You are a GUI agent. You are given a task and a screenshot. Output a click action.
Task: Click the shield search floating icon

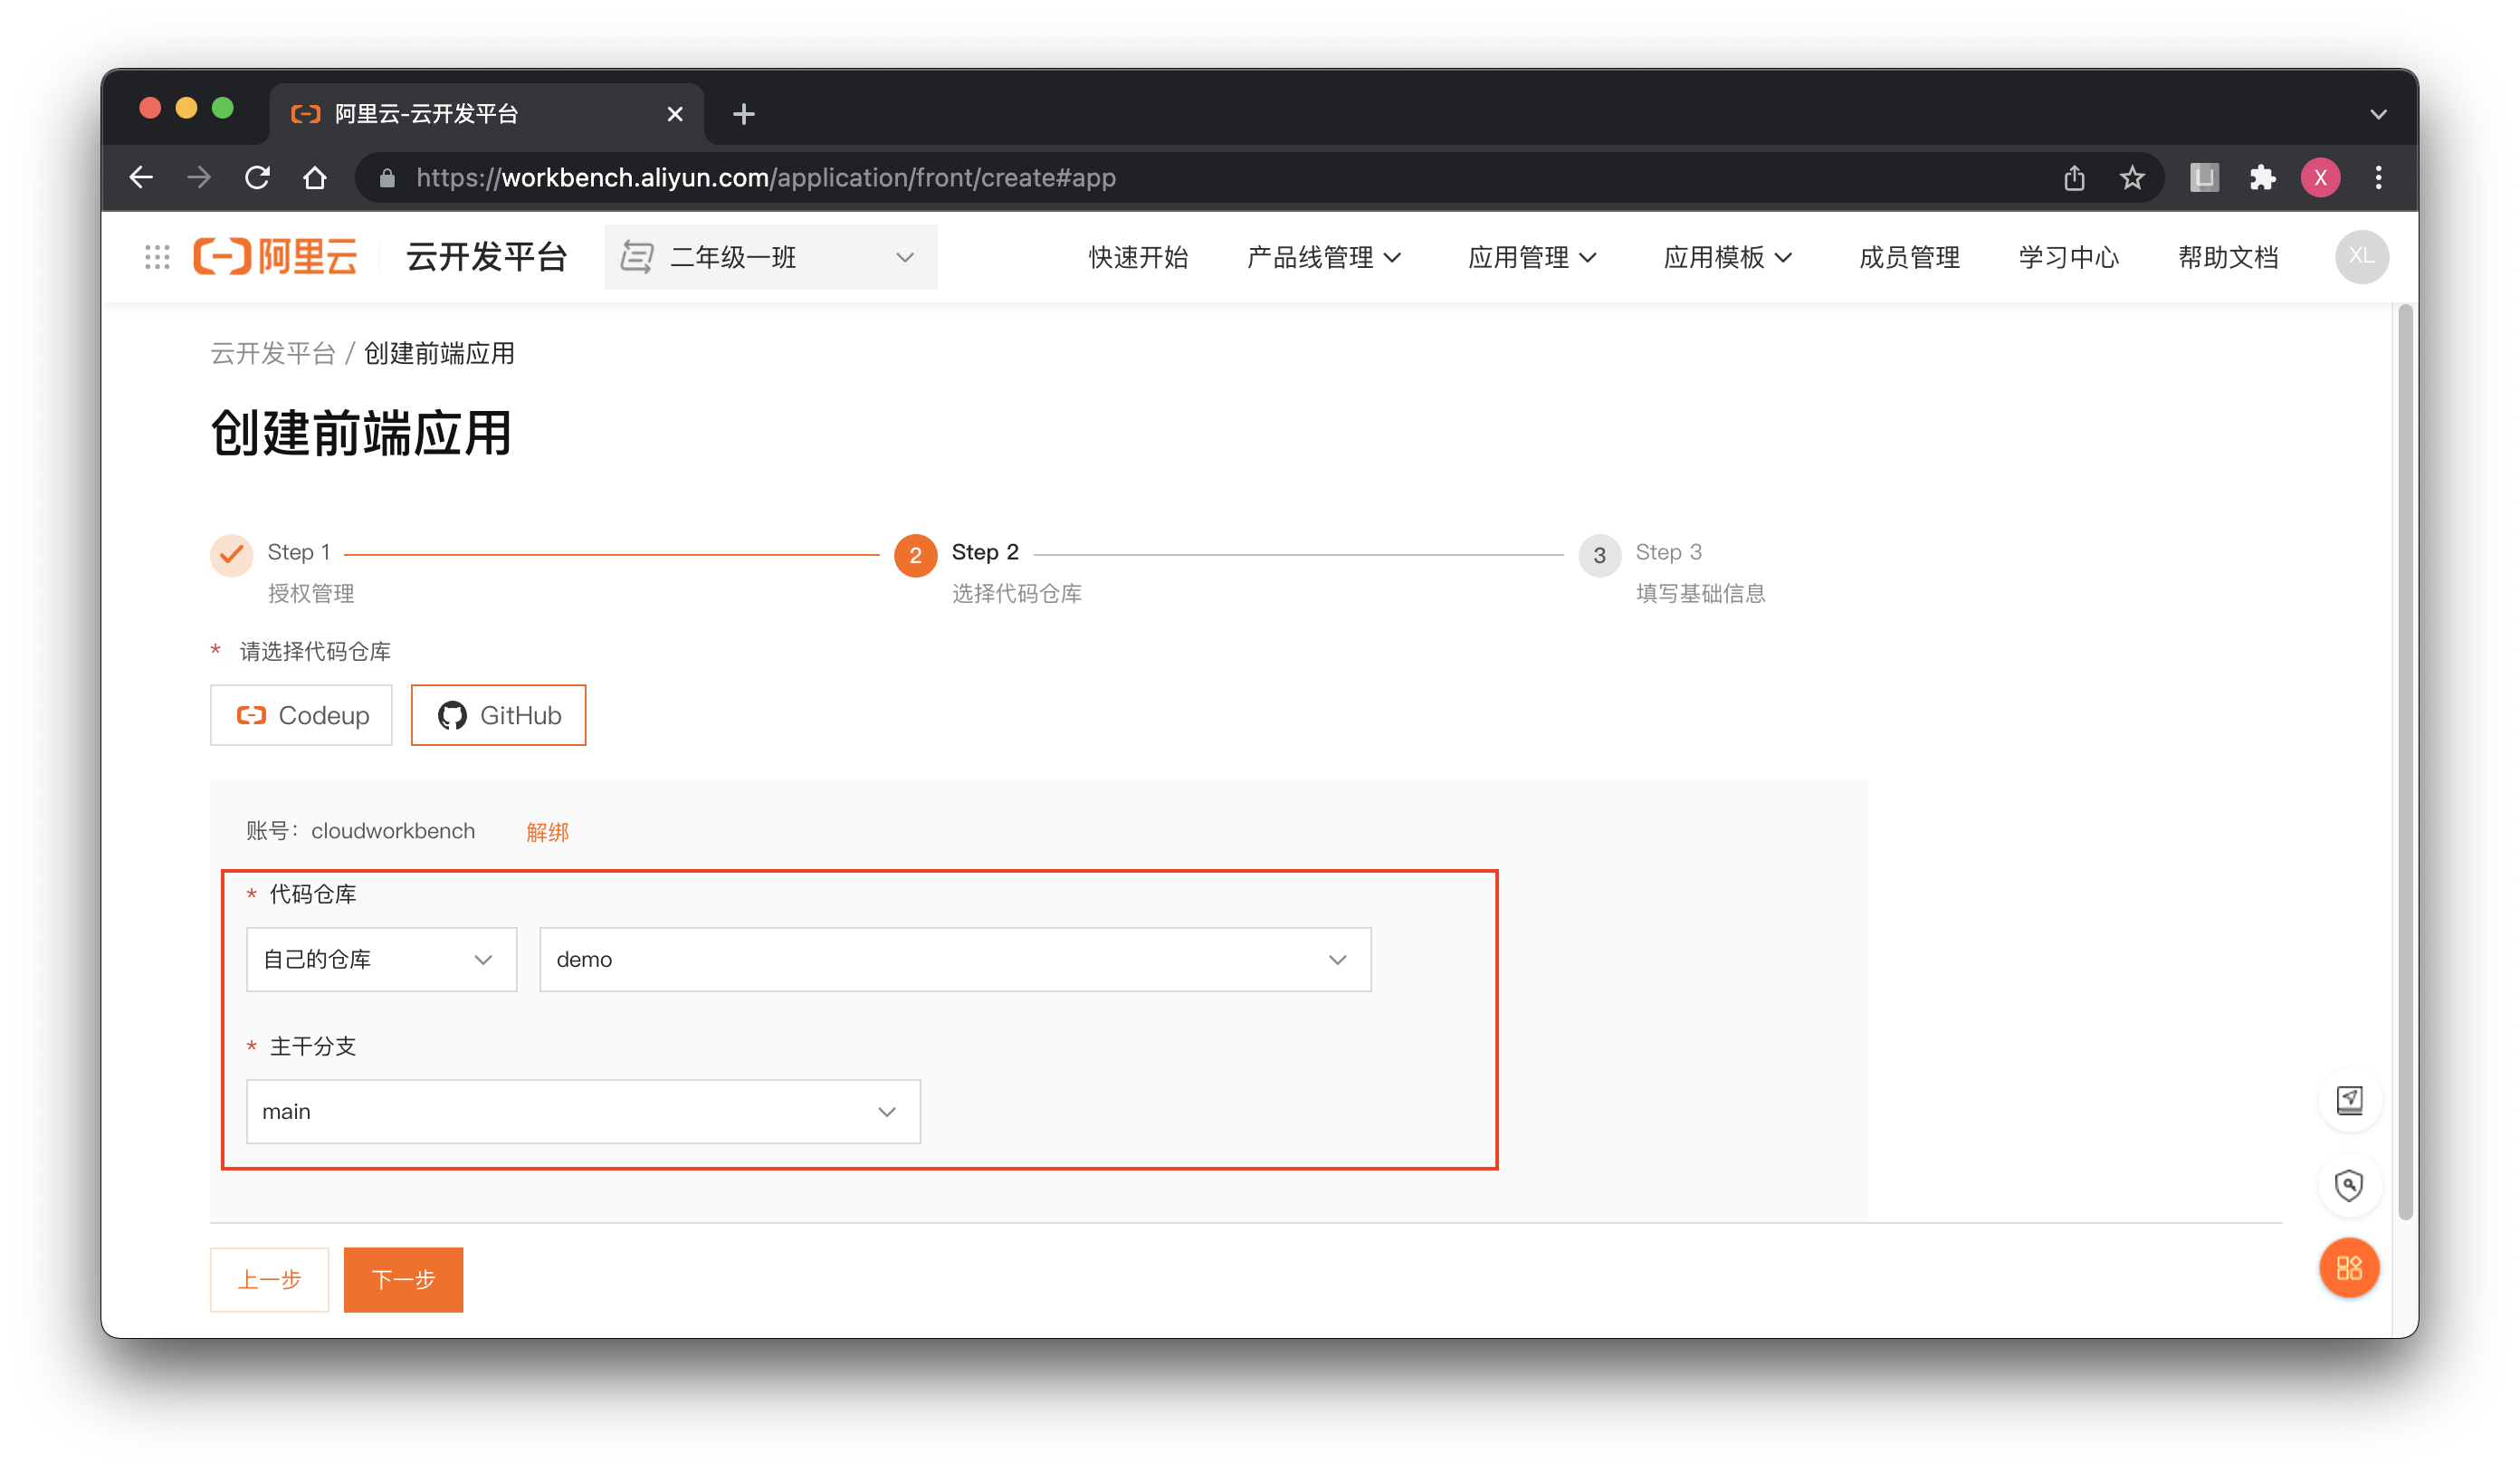(x=2349, y=1185)
